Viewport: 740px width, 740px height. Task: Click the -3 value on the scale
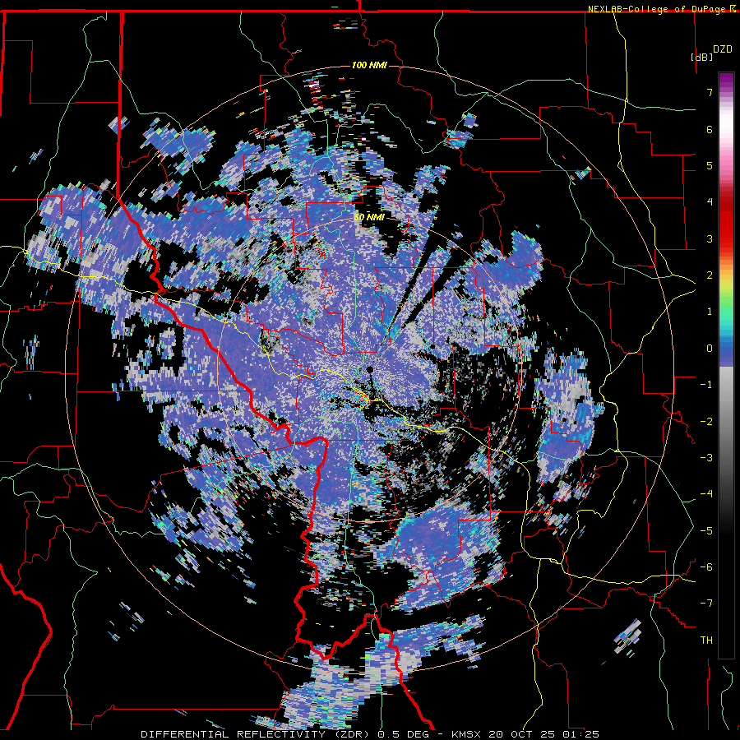tap(706, 458)
